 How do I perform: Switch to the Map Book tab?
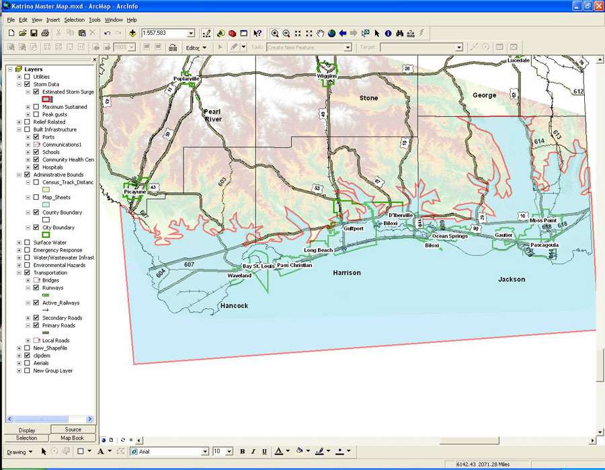coord(72,438)
